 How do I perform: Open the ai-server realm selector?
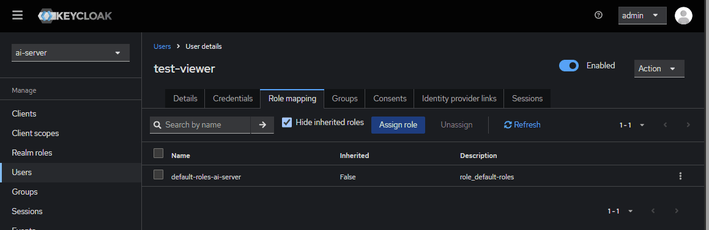click(70, 52)
